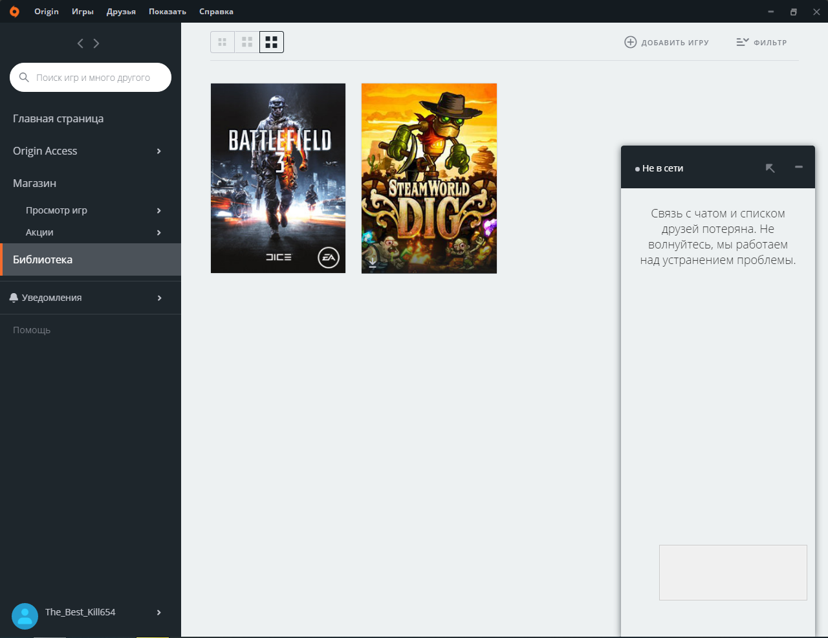The height and width of the screenshot is (638, 828).
Task: Click the ДОБАВИТЬ ИГРУ text label
Action: click(x=675, y=43)
